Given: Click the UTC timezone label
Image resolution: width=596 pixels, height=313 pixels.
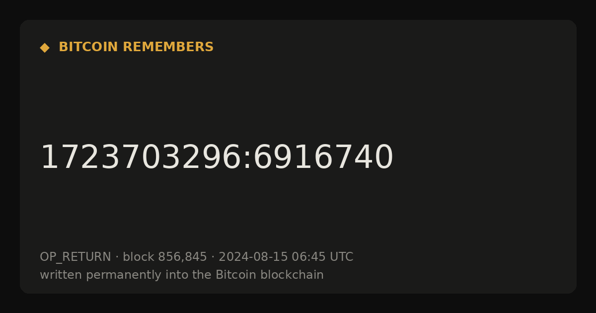Looking at the screenshot, I should (x=341, y=257).
